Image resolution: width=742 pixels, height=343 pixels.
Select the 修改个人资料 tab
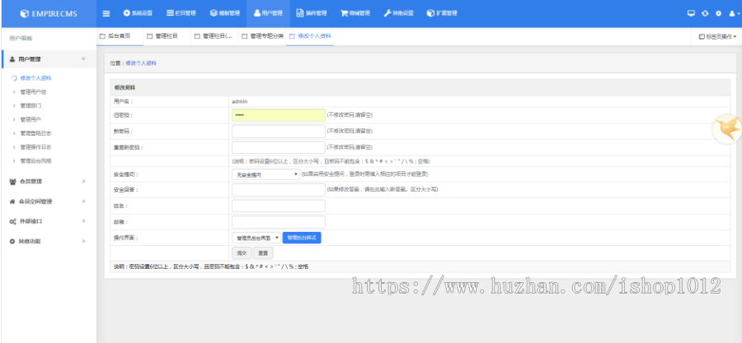point(309,36)
